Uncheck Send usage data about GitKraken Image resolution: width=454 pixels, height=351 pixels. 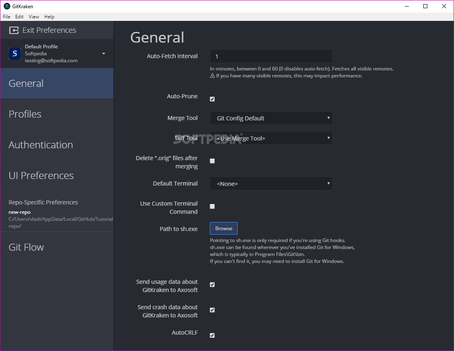[x=212, y=284]
